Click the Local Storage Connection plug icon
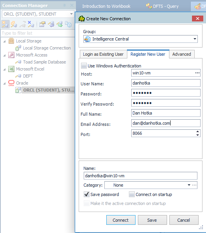This screenshot has height=233, width=206. point(18,48)
